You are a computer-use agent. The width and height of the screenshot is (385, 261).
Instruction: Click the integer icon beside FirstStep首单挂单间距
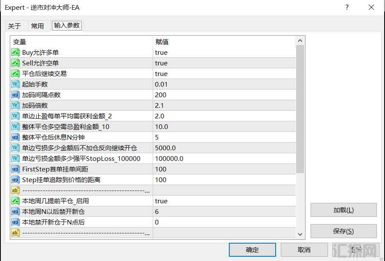[16, 169]
